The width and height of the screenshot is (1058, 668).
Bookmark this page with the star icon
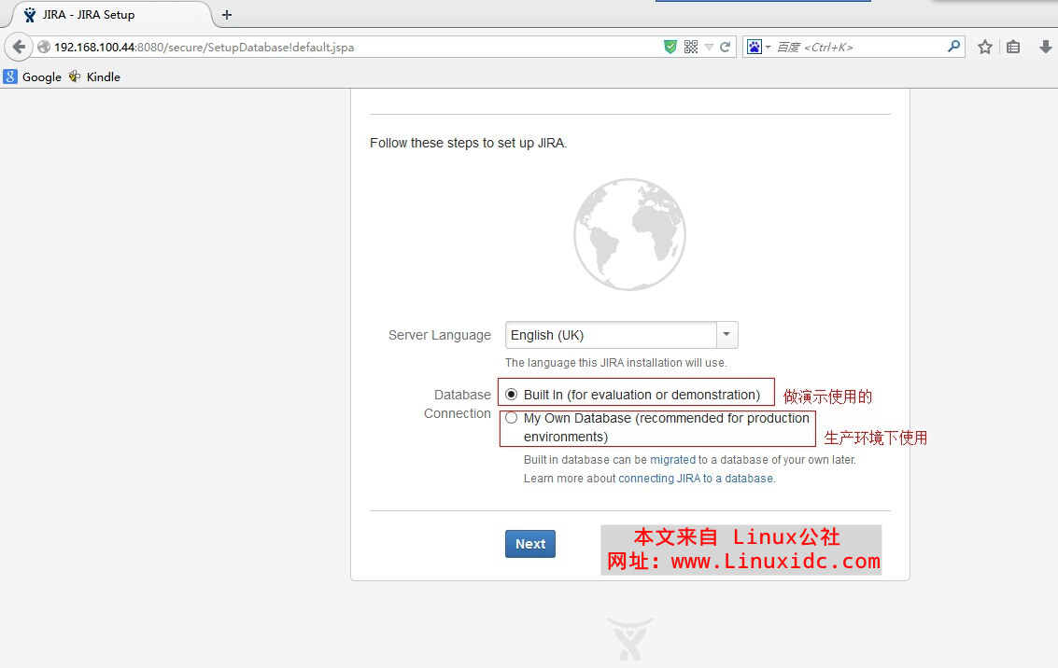pos(984,46)
